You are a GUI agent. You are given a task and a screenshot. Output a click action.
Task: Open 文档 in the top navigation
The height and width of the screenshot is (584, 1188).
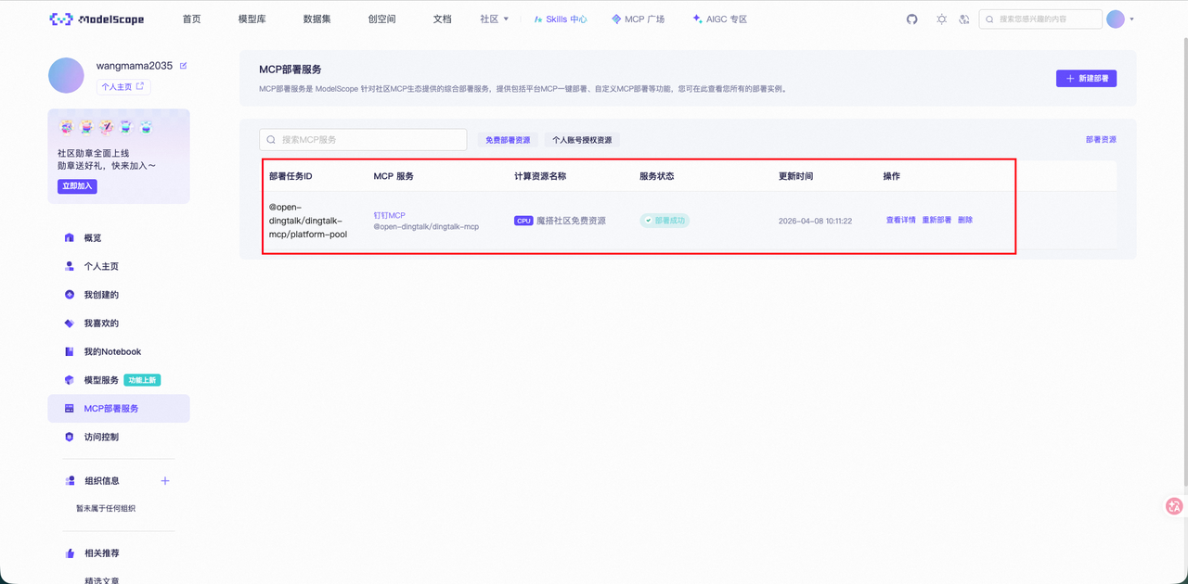pyautogui.click(x=442, y=19)
